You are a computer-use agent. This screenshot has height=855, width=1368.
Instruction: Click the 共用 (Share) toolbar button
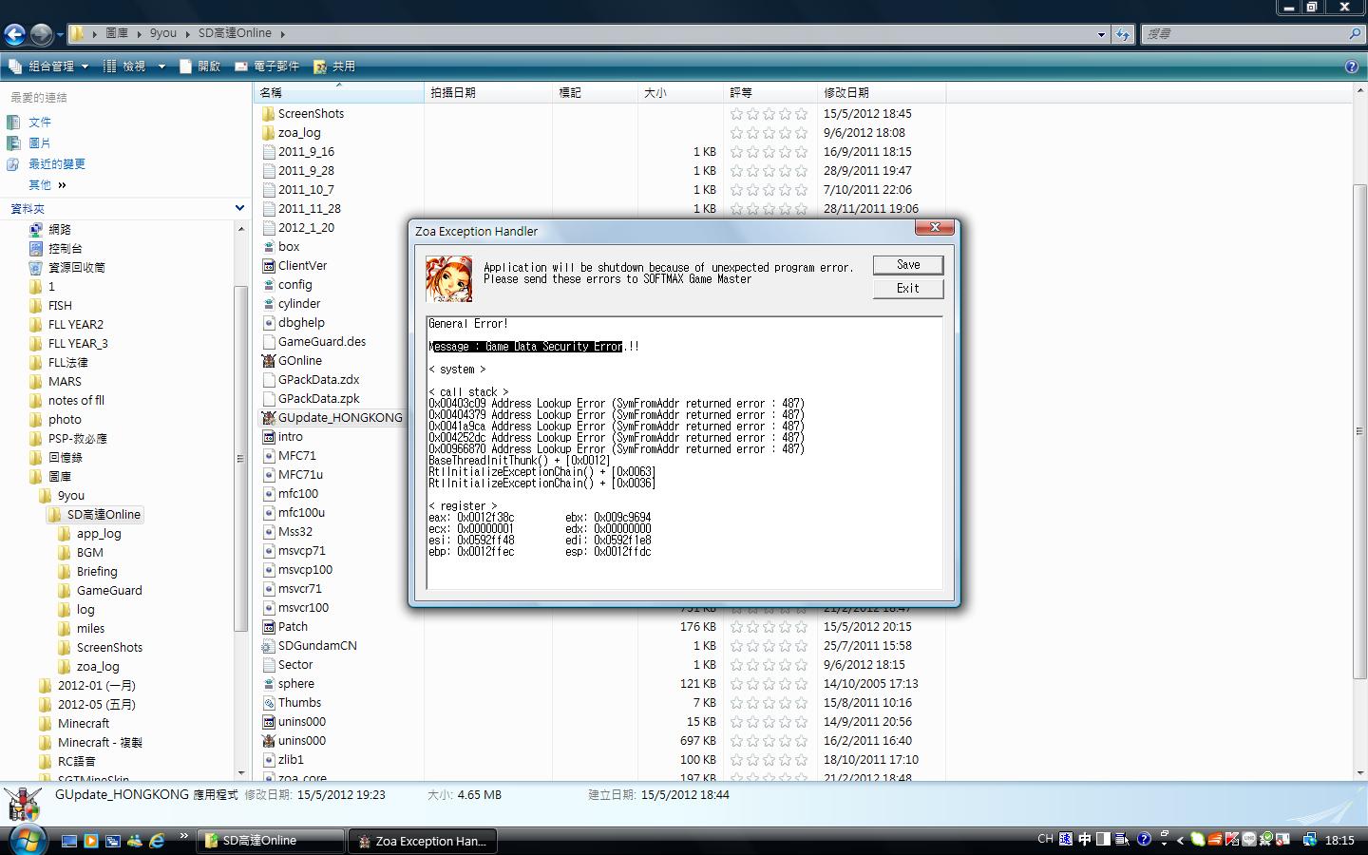coord(334,66)
